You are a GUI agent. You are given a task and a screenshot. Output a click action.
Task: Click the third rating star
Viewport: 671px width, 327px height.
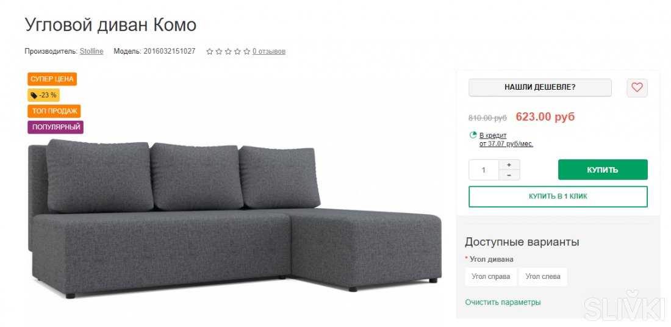(228, 52)
